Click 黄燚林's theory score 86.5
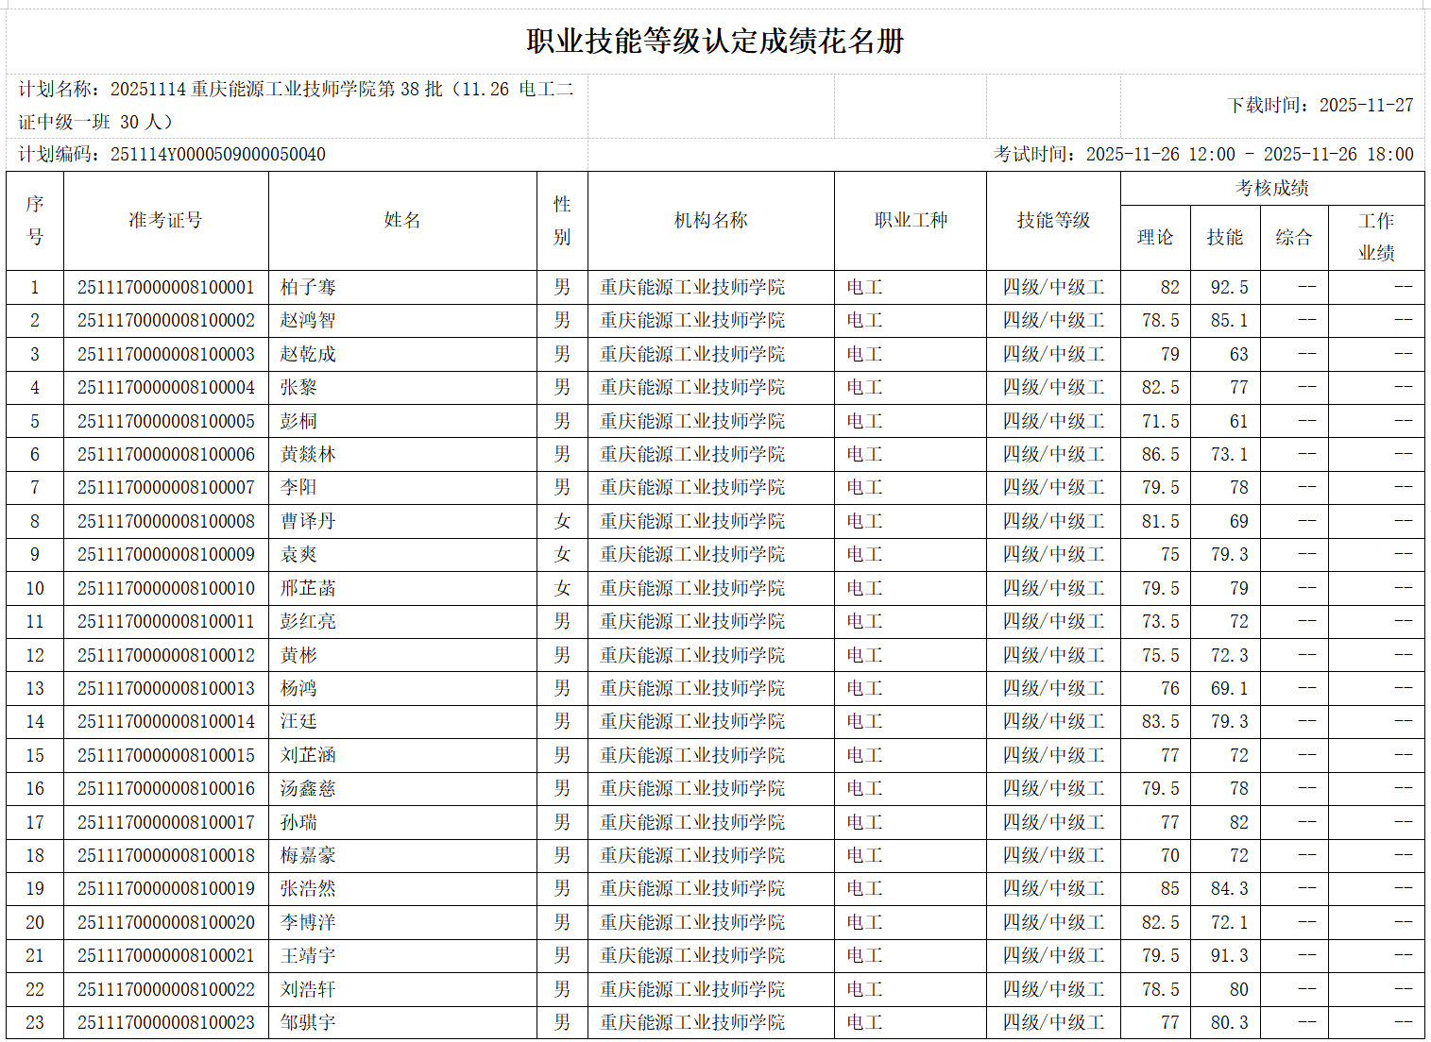The height and width of the screenshot is (1042, 1431). (x=1160, y=455)
